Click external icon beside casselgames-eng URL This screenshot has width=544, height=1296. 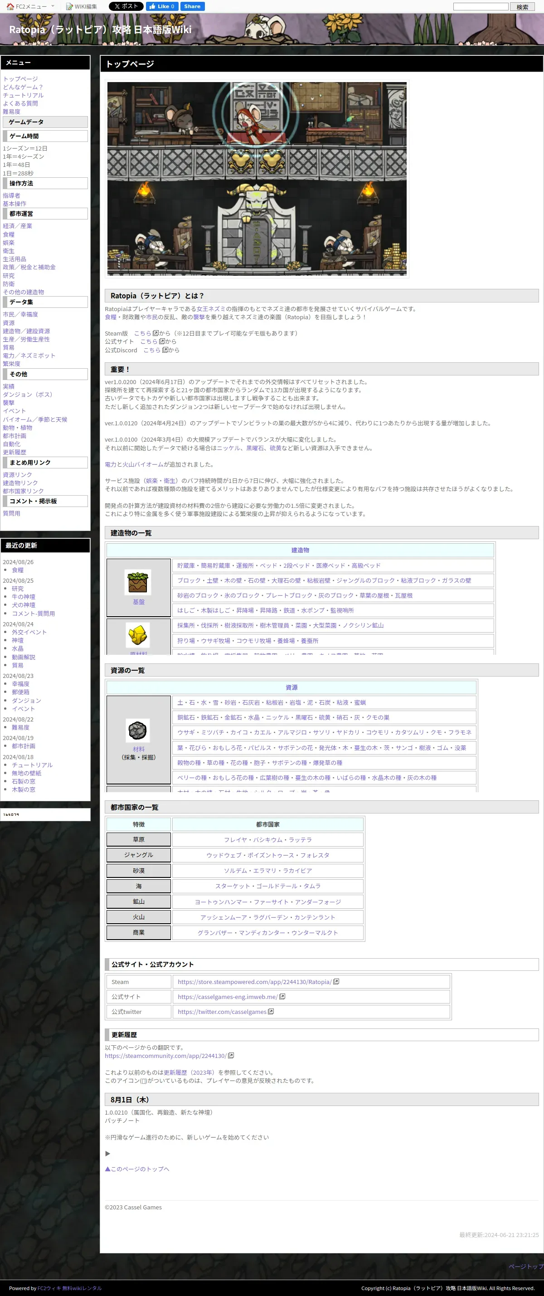282,996
